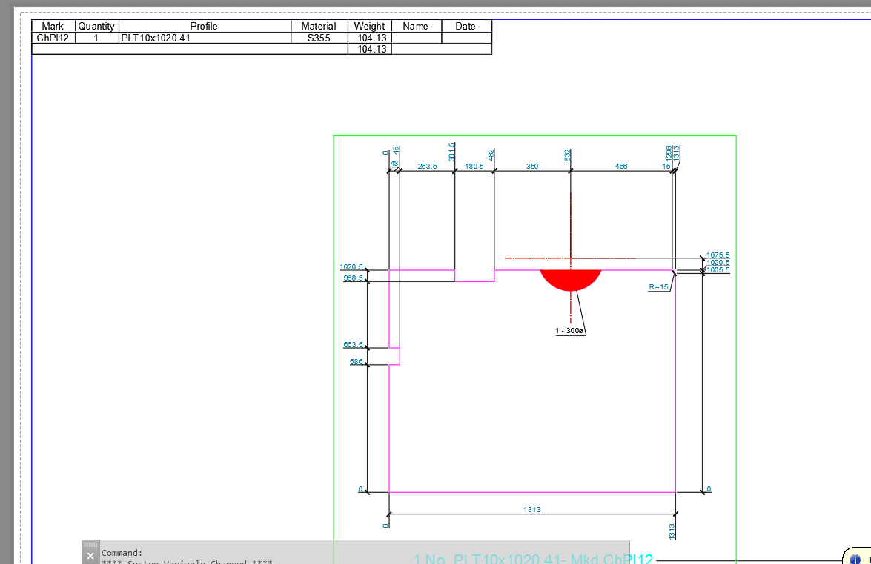The width and height of the screenshot is (871, 564).
Task: Click the Quantity column header
Action: [x=96, y=26]
